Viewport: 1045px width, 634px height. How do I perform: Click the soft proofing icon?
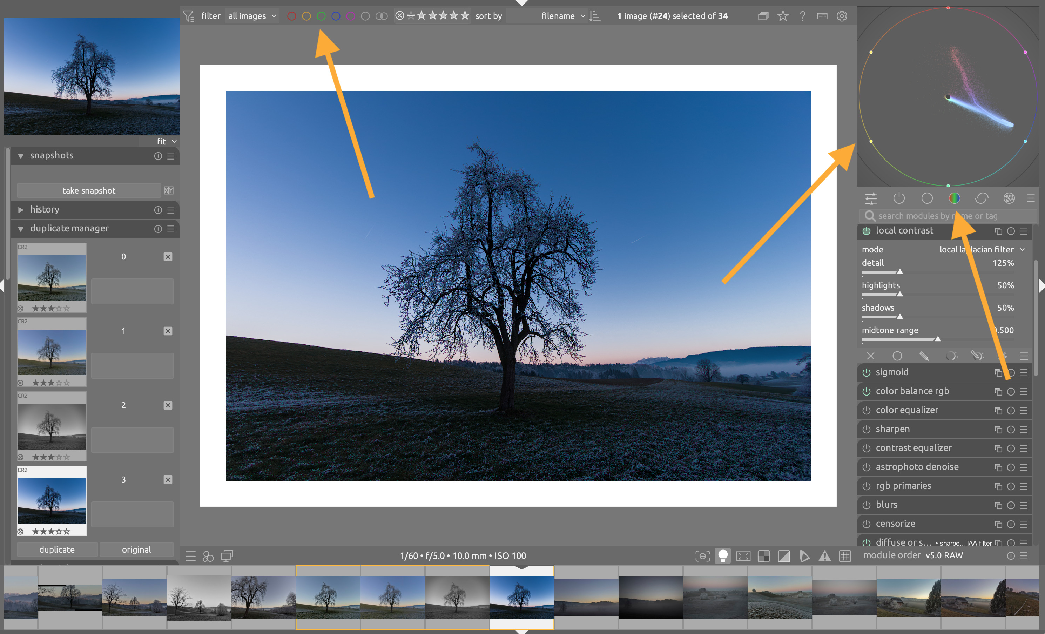click(x=804, y=555)
